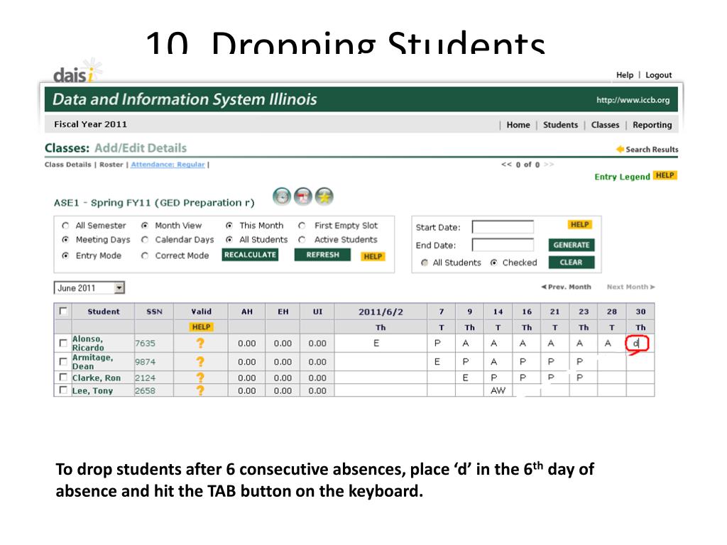Select the Checked radio button
Image resolution: width=727 pixels, height=545 pixels.
coord(494,263)
